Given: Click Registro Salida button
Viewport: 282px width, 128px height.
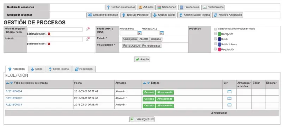Looking at the screenshot, I should click(x=164, y=15).
